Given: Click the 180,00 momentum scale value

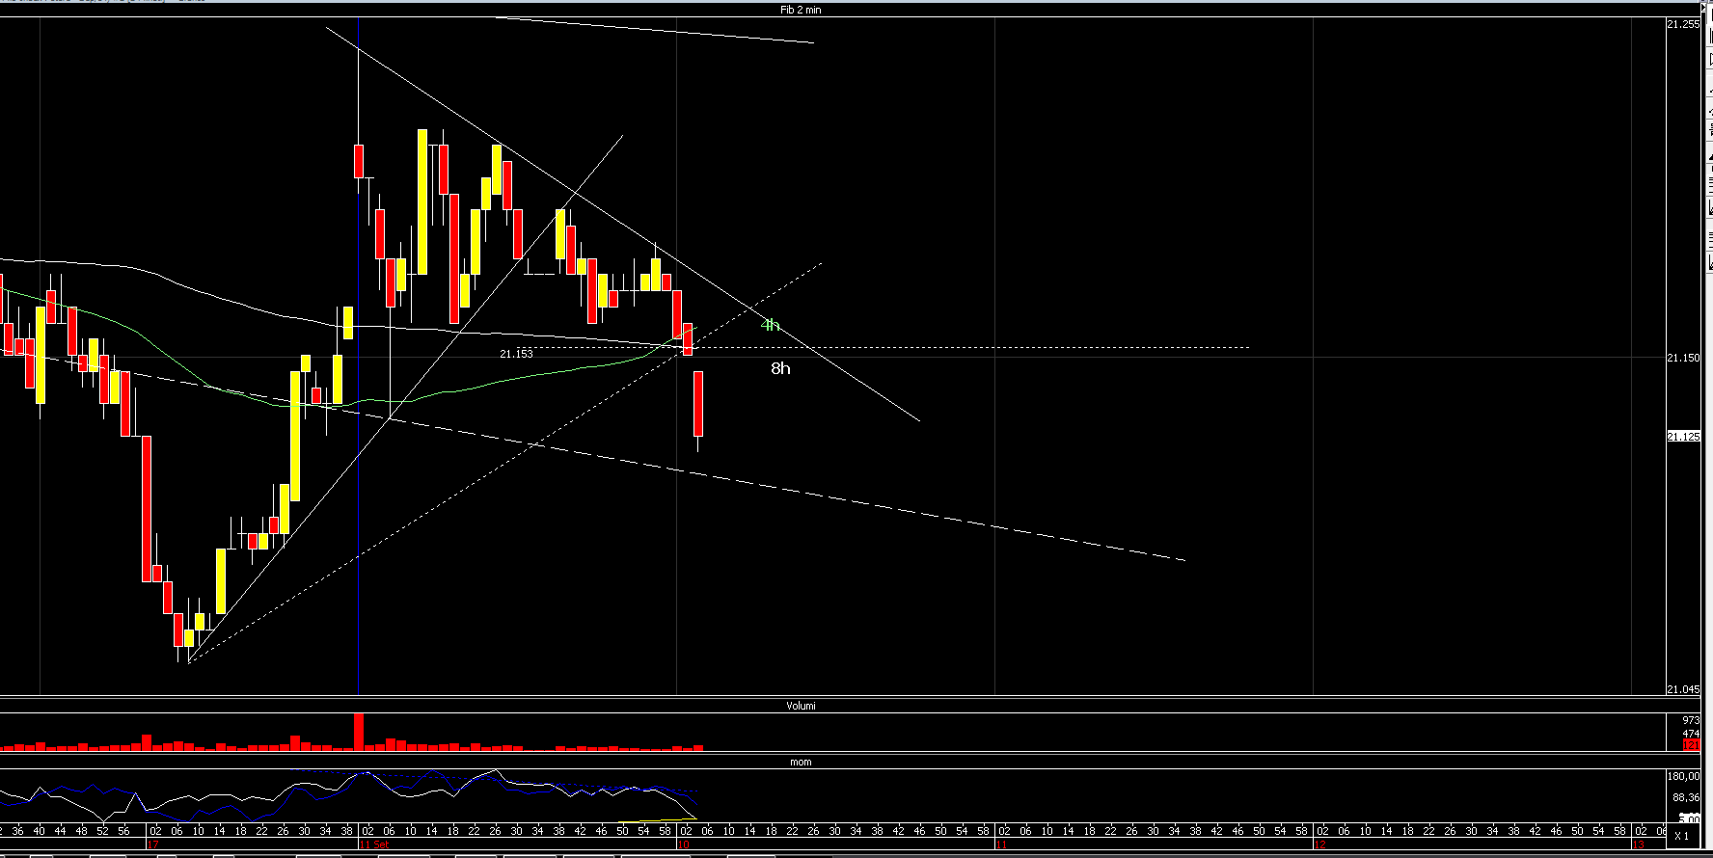Looking at the screenshot, I should (x=1684, y=776).
